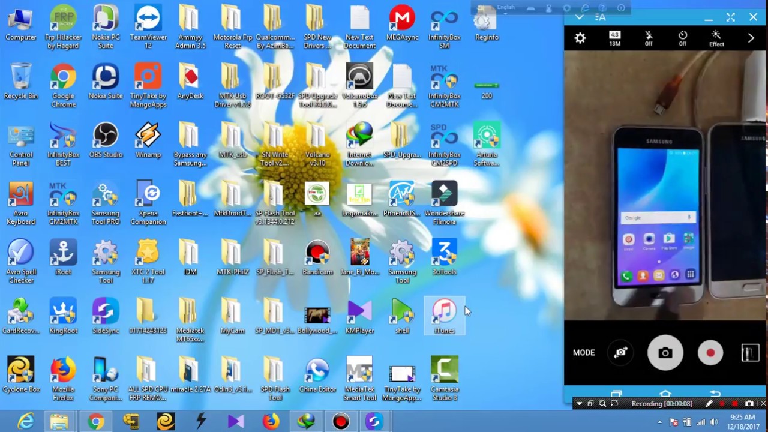The height and width of the screenshot is (432, 768).
Task: Expand the recording toolbar dropdown arrow
Action: tap(579, 404)
